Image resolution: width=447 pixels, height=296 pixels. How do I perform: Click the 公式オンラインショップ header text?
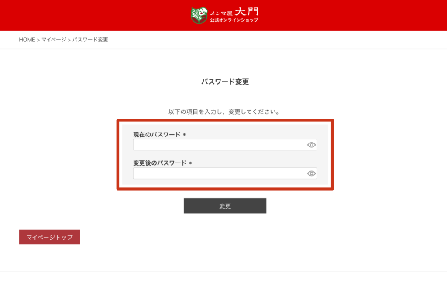click(234, 20)
